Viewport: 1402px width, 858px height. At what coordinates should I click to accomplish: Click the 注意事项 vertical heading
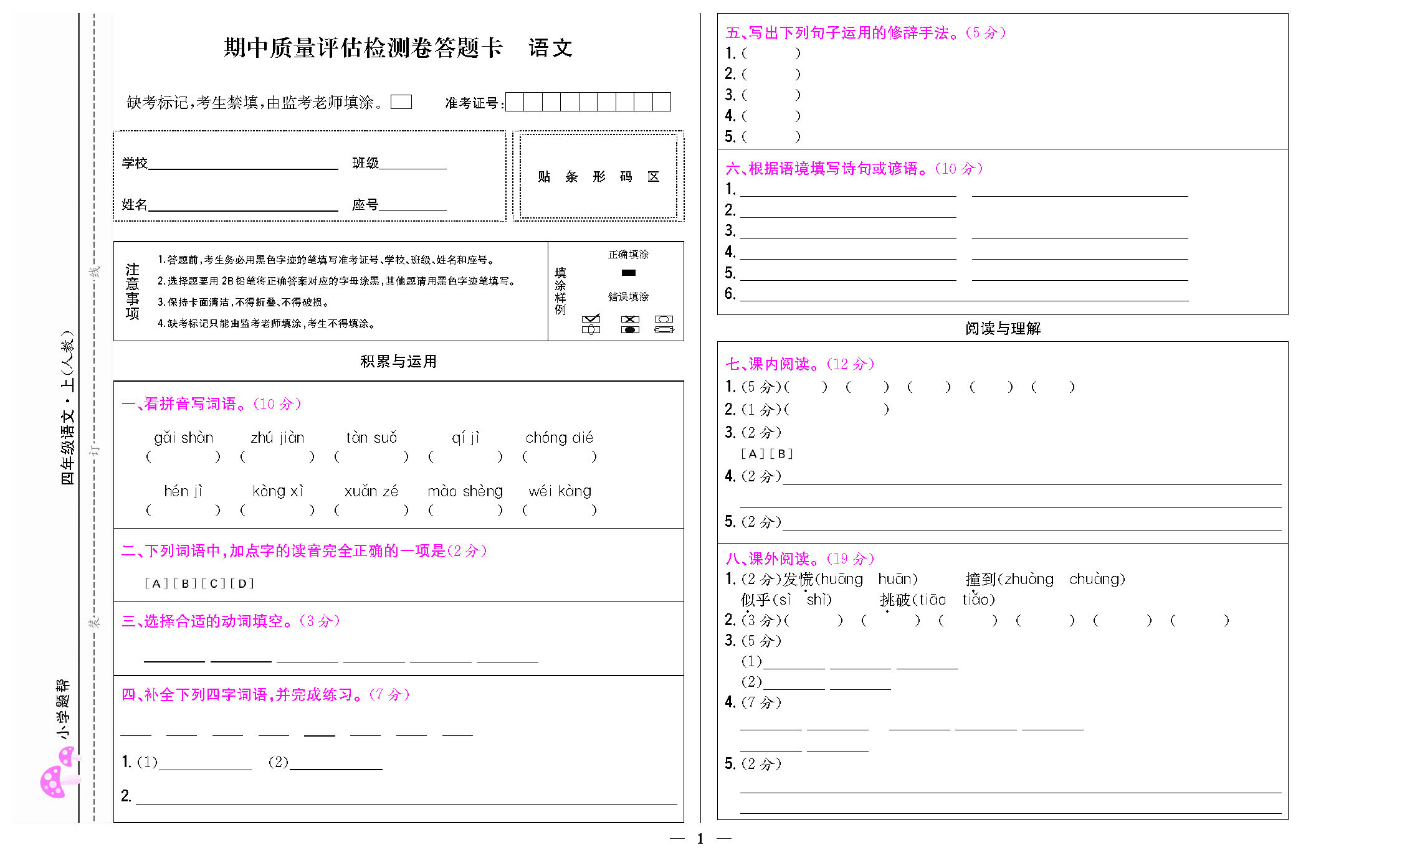click(x=132, y=291)
